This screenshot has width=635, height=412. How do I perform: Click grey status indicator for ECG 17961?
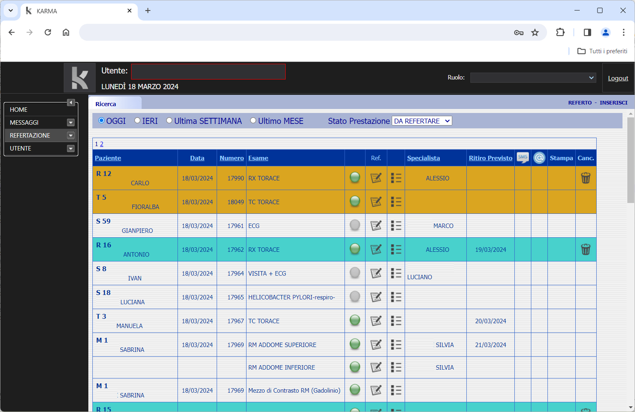(x=355, y=225)
